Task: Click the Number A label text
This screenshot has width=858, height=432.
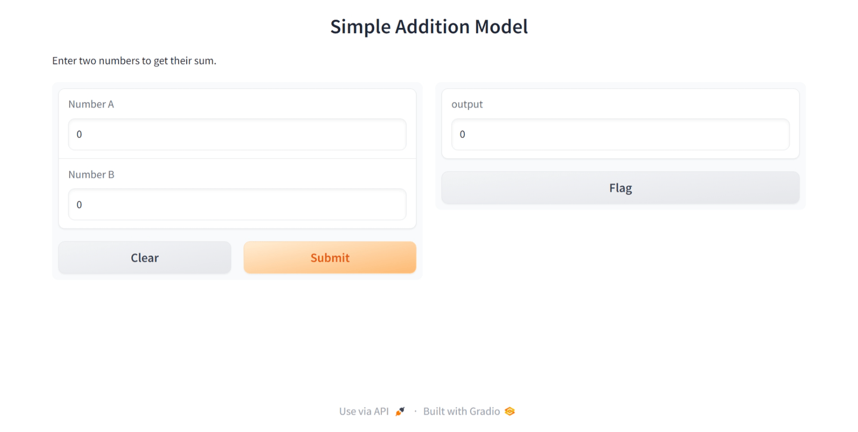Action: coord(91,104)
